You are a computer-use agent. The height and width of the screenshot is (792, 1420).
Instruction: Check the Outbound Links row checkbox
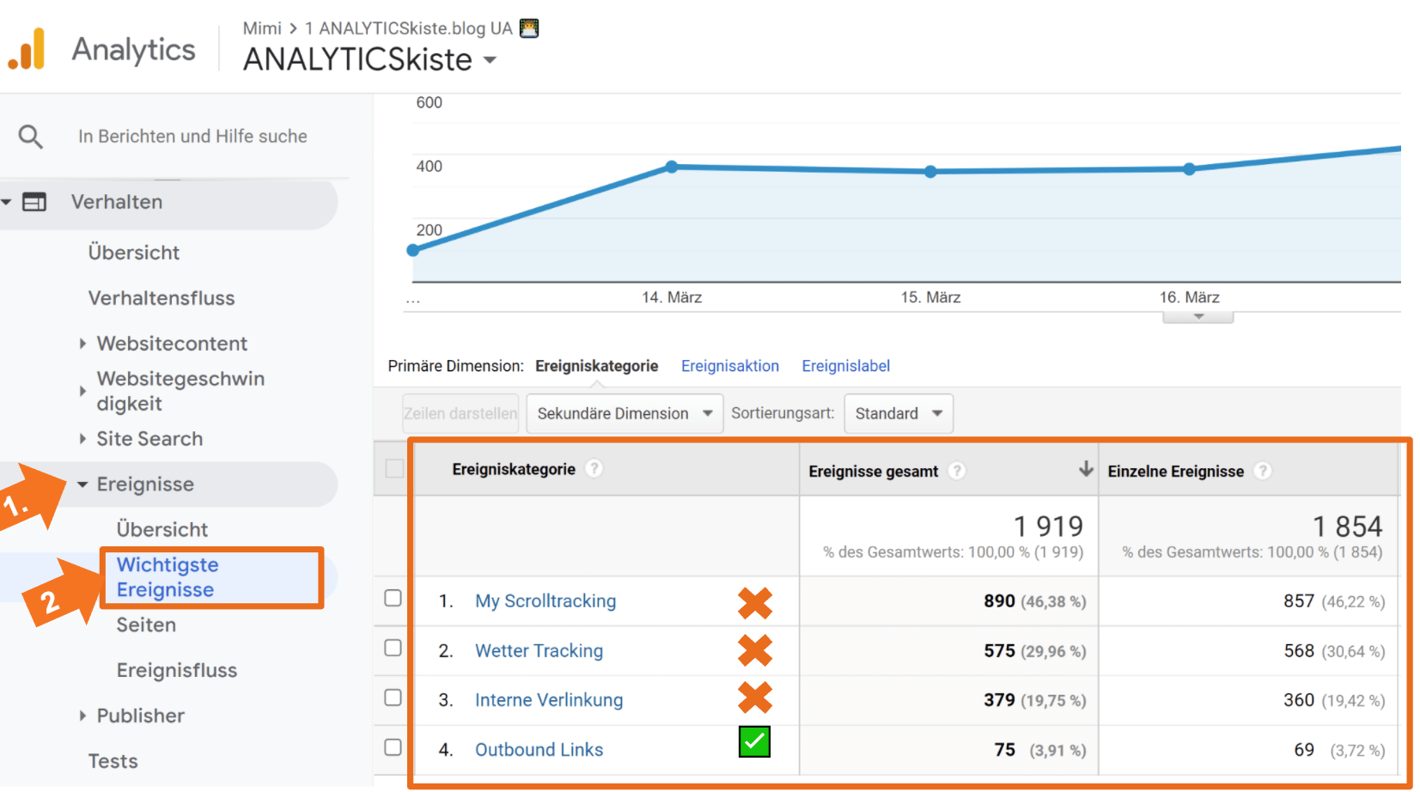coord(393,747)
